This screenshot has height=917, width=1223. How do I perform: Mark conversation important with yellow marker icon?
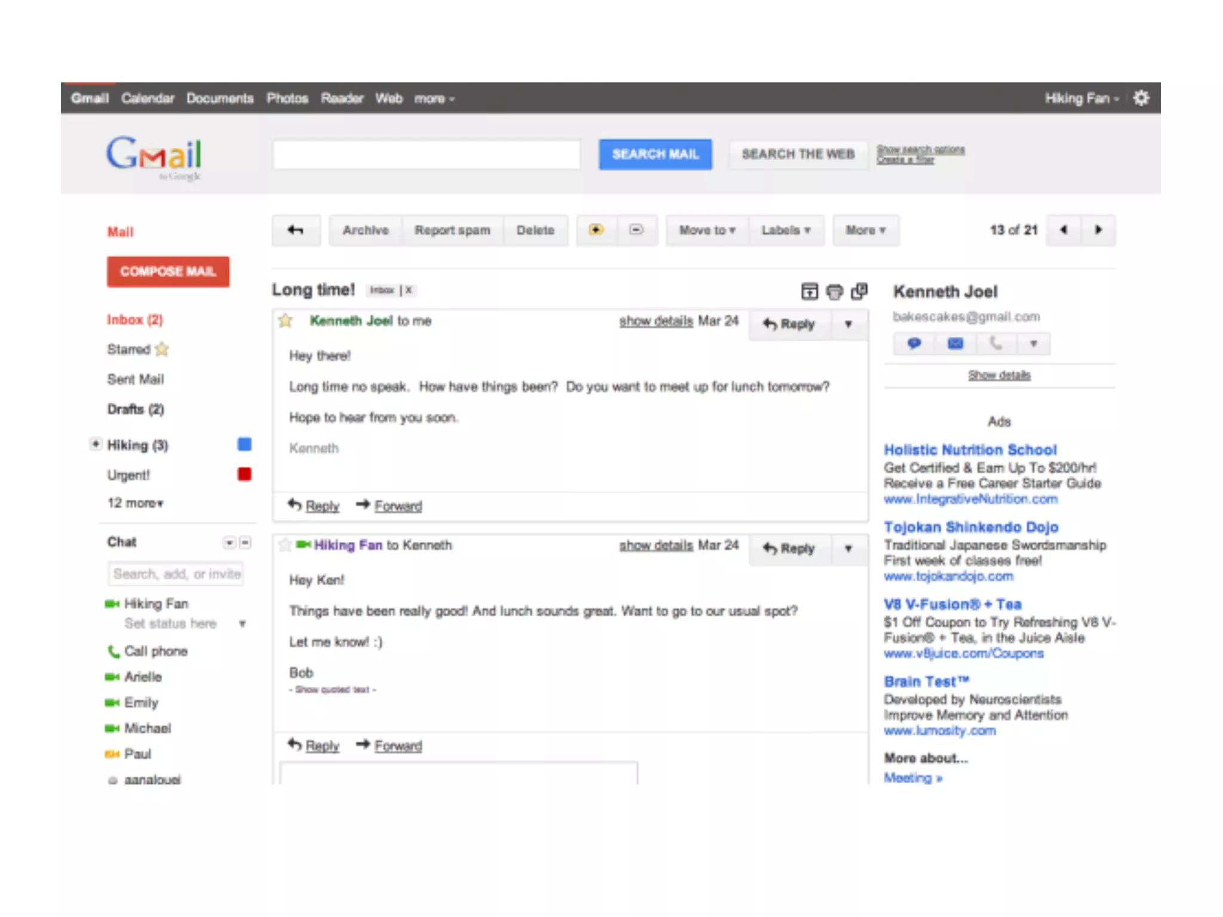[596, 230]
